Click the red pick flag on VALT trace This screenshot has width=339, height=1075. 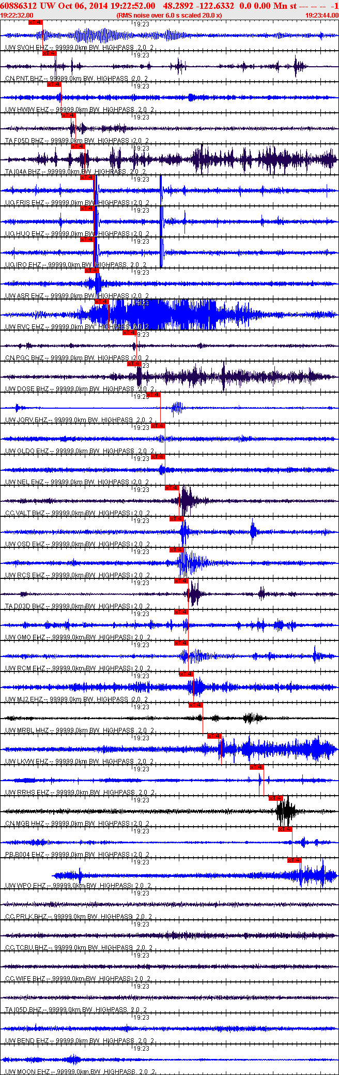(x=172, y=488)
